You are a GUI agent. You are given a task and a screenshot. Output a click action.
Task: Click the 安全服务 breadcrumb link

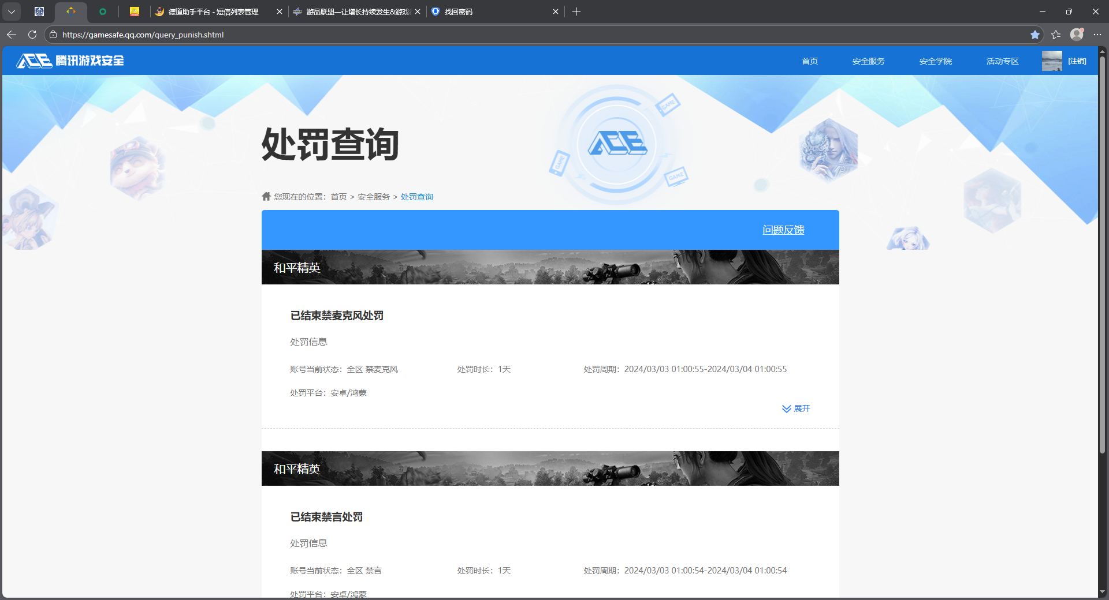click(x=373, y=196)
